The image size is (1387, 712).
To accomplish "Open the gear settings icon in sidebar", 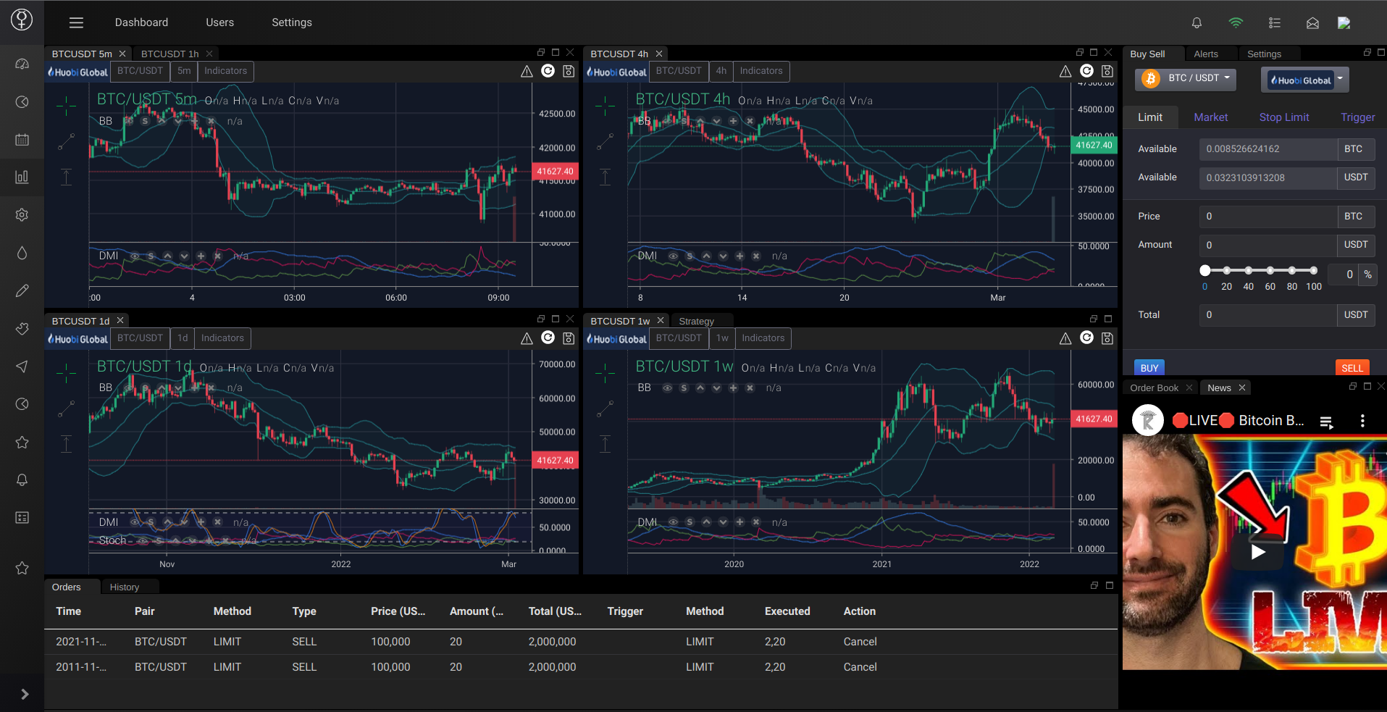I will pos(22,214).
